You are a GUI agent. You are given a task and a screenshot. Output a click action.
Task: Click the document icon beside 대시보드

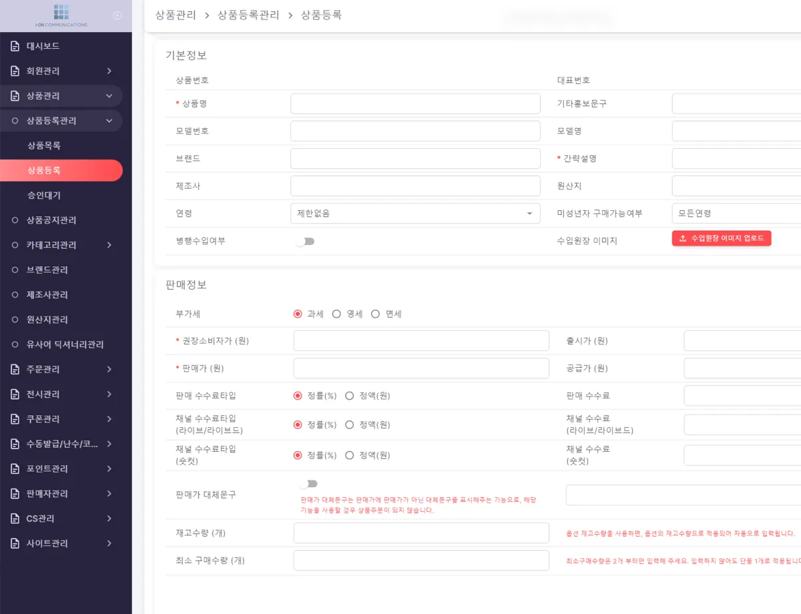(x=15, y=46)
